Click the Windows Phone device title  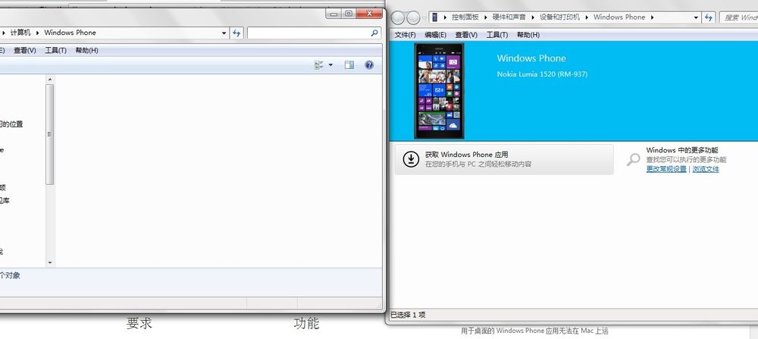(531, 58)
